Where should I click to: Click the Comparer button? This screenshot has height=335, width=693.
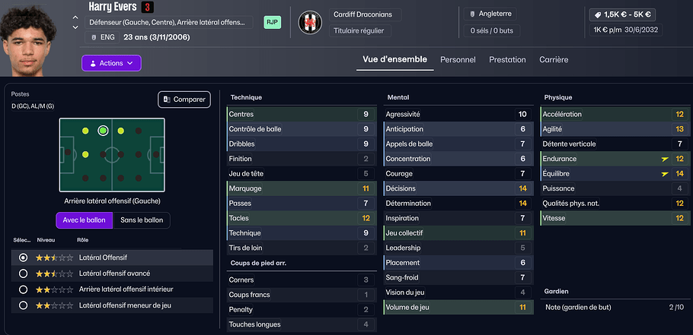coord(184,99)
